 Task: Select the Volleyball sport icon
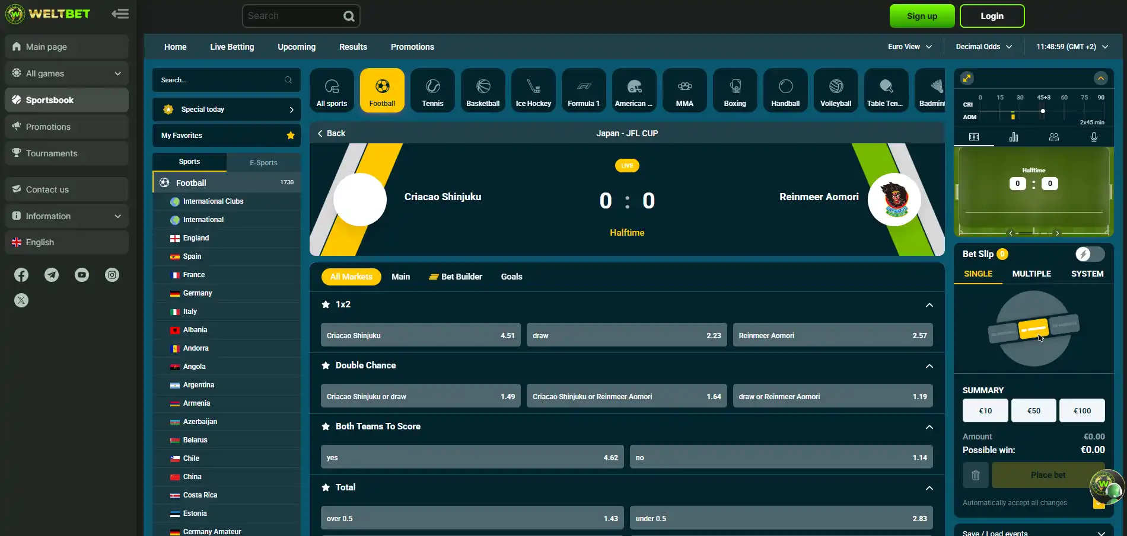(x=836, y=91)
